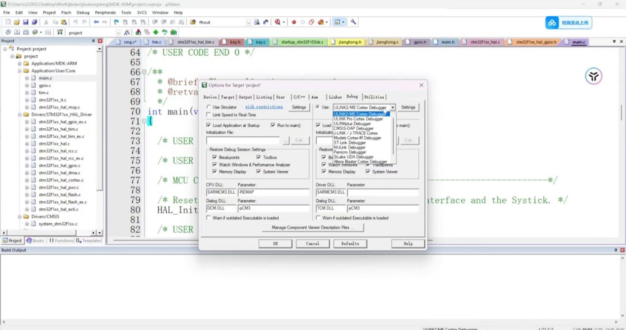This screenshot has height=330, width=626.
Task: Click the Open file toolbar icon
Action: tap(17, 22)
